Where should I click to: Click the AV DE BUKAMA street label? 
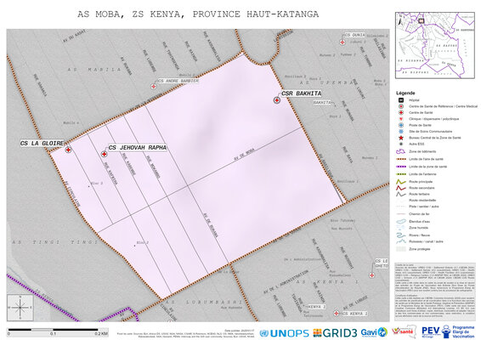click(211, 225)
